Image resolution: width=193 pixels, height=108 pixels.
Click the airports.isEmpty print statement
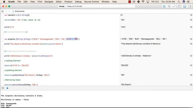[28, 56]
